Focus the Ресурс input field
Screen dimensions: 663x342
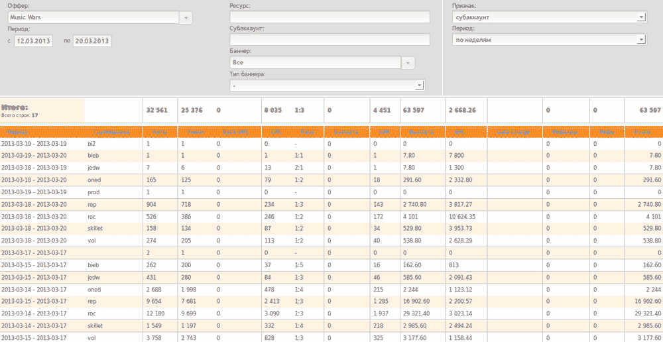(330, 17)
